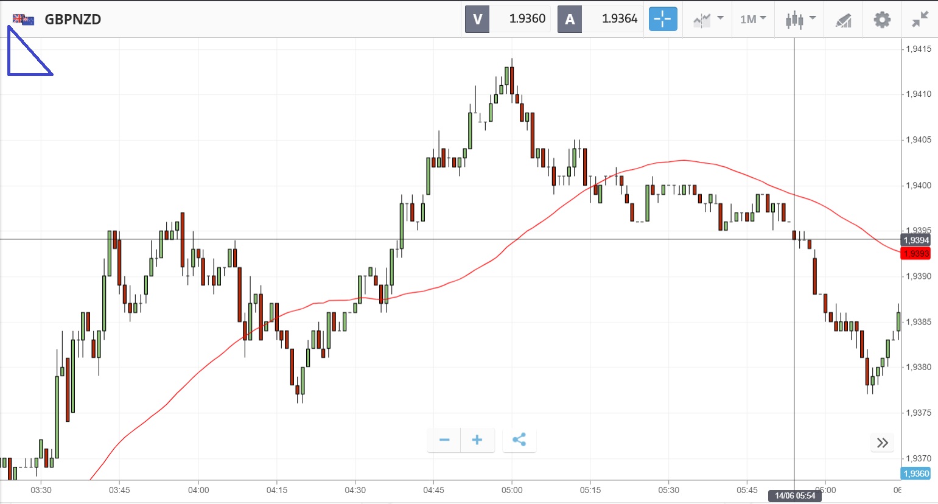The height and width of the screenshot is (504, 938).
Task: Open the drawing tools pencil icon
Action: click(843, 20)
